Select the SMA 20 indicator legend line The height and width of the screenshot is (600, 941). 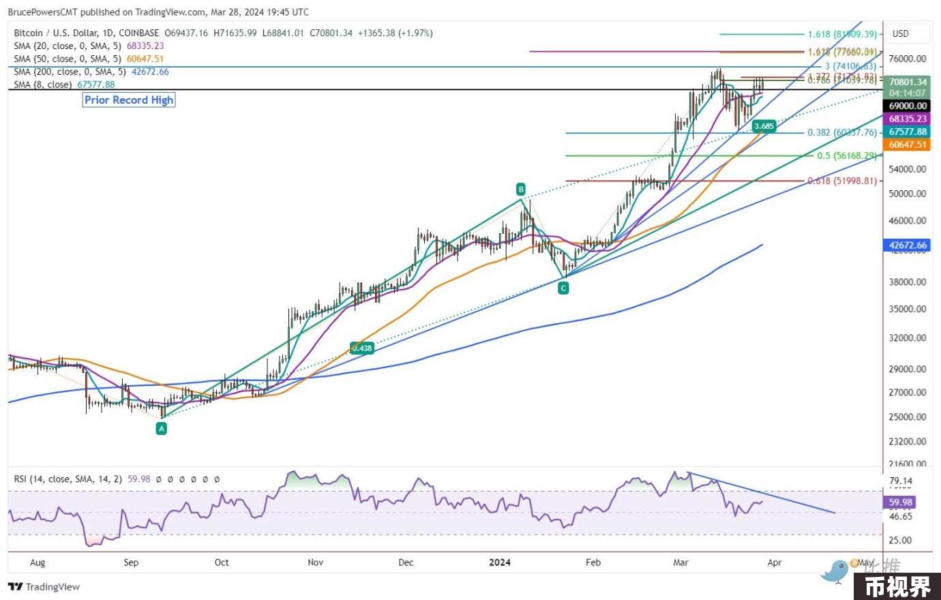click(89, 46)
